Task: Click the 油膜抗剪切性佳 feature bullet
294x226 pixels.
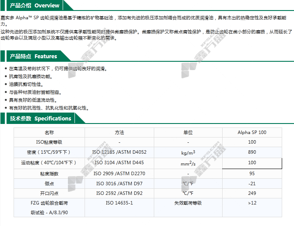Action: tap(27, 84)
